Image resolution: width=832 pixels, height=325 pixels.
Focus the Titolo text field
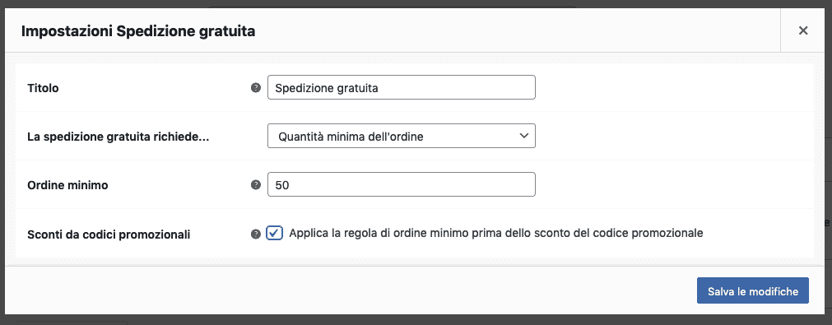click(401, 87)
